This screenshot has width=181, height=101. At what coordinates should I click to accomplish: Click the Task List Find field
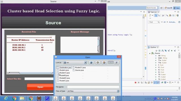click(x=154, y=22)
